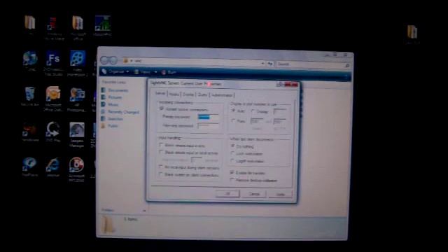Image resolution: width=448 pixels, height=252 pixels.
Task: Enable Block remote input events checkbox
Action: pos(162,145)
